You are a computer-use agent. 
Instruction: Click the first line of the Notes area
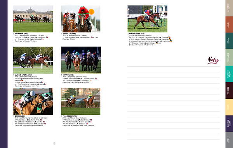pyautogui.click(x=174, y=66)
